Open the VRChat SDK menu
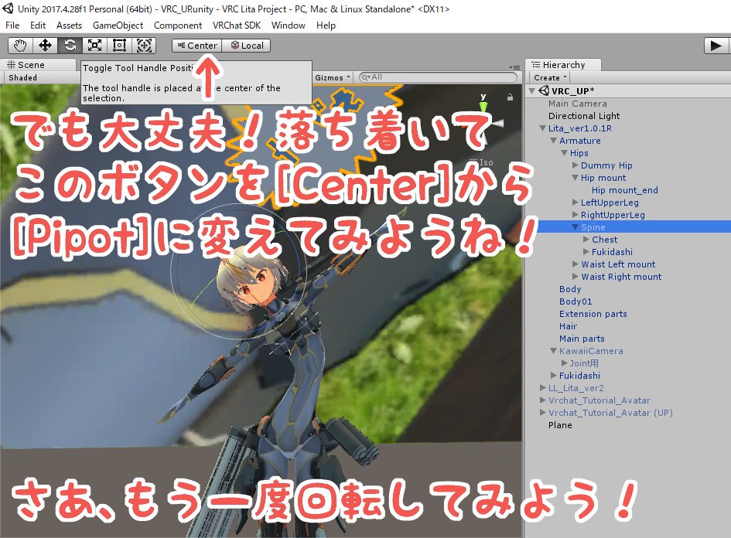Viewport: 731px width, 538px height. click(237, 26)
